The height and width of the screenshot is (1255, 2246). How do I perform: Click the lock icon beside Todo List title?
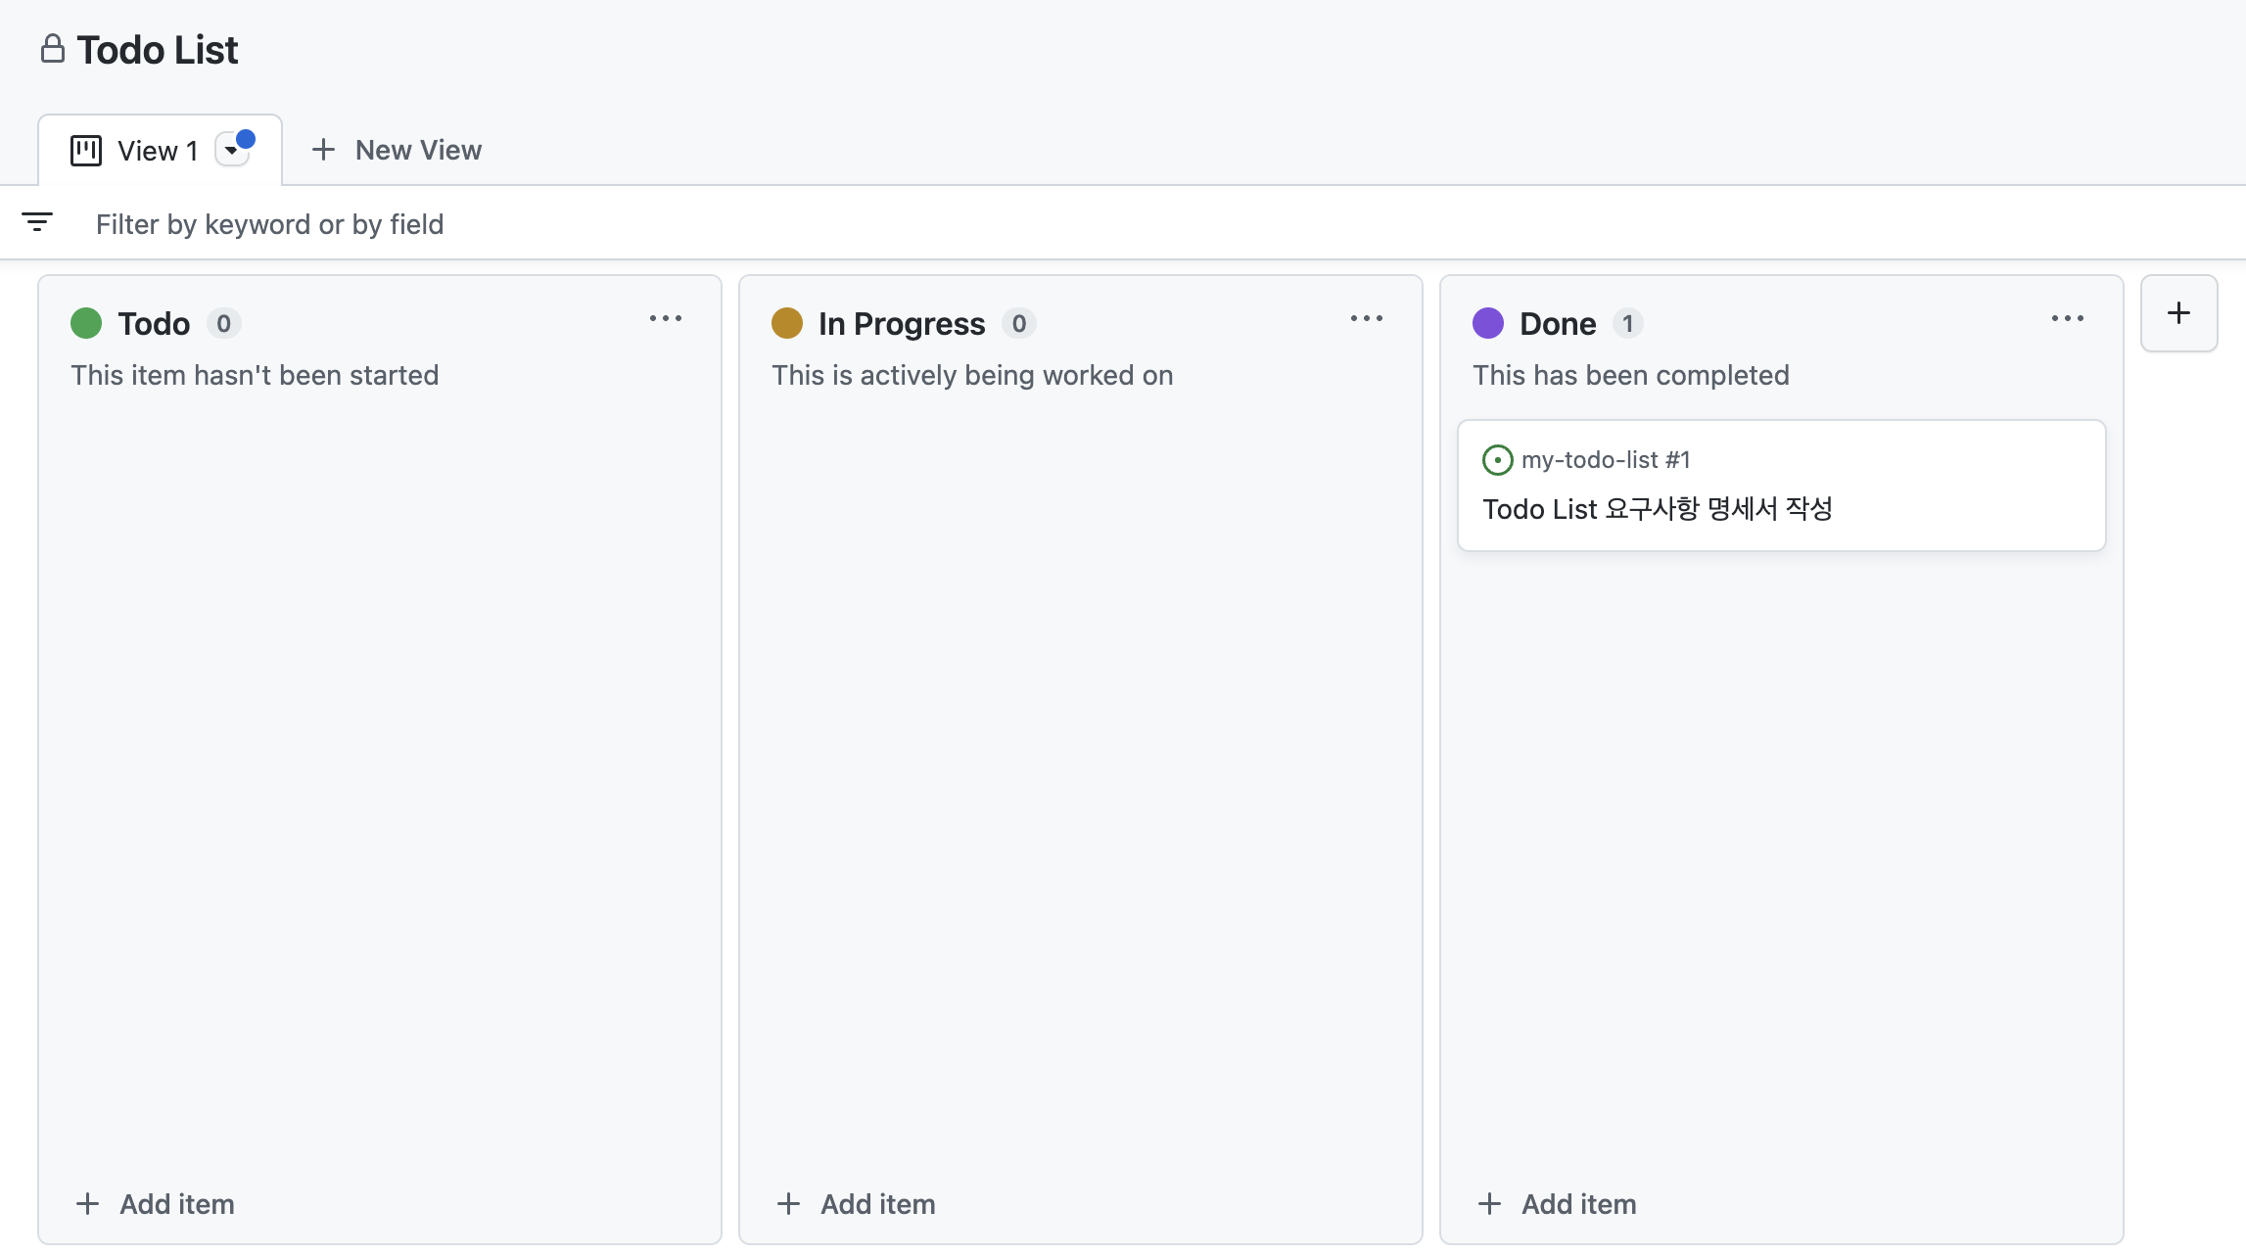(x=53, y=49)
